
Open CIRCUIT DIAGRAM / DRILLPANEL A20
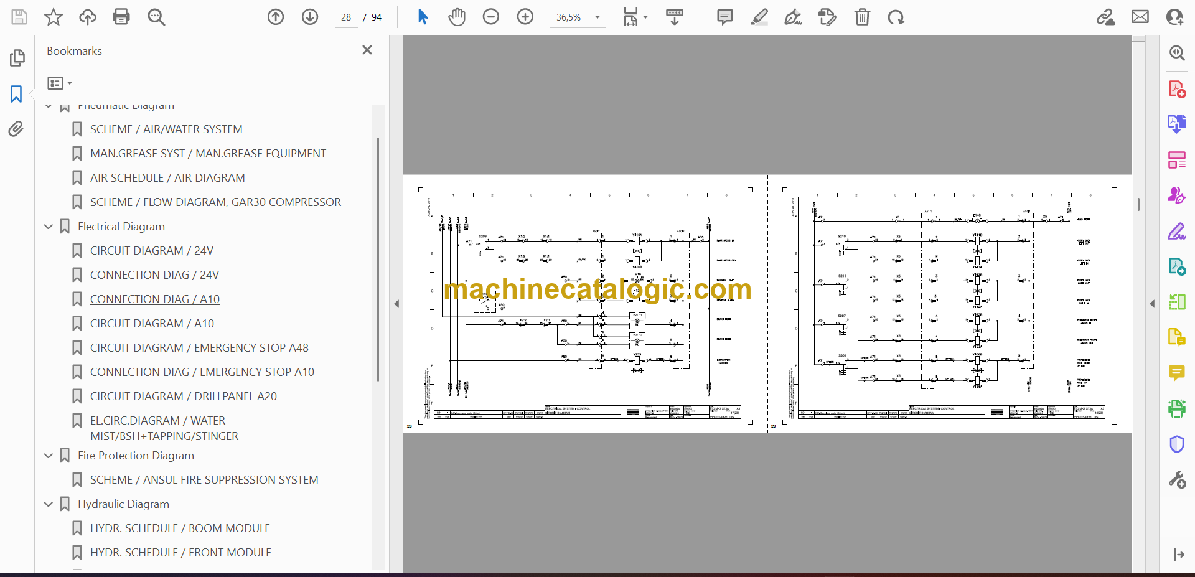pyautogui.click(x=184, y=396)
